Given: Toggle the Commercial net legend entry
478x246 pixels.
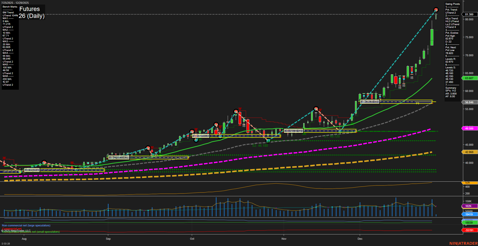Looking at the screenshot, I should coord(12,229).
